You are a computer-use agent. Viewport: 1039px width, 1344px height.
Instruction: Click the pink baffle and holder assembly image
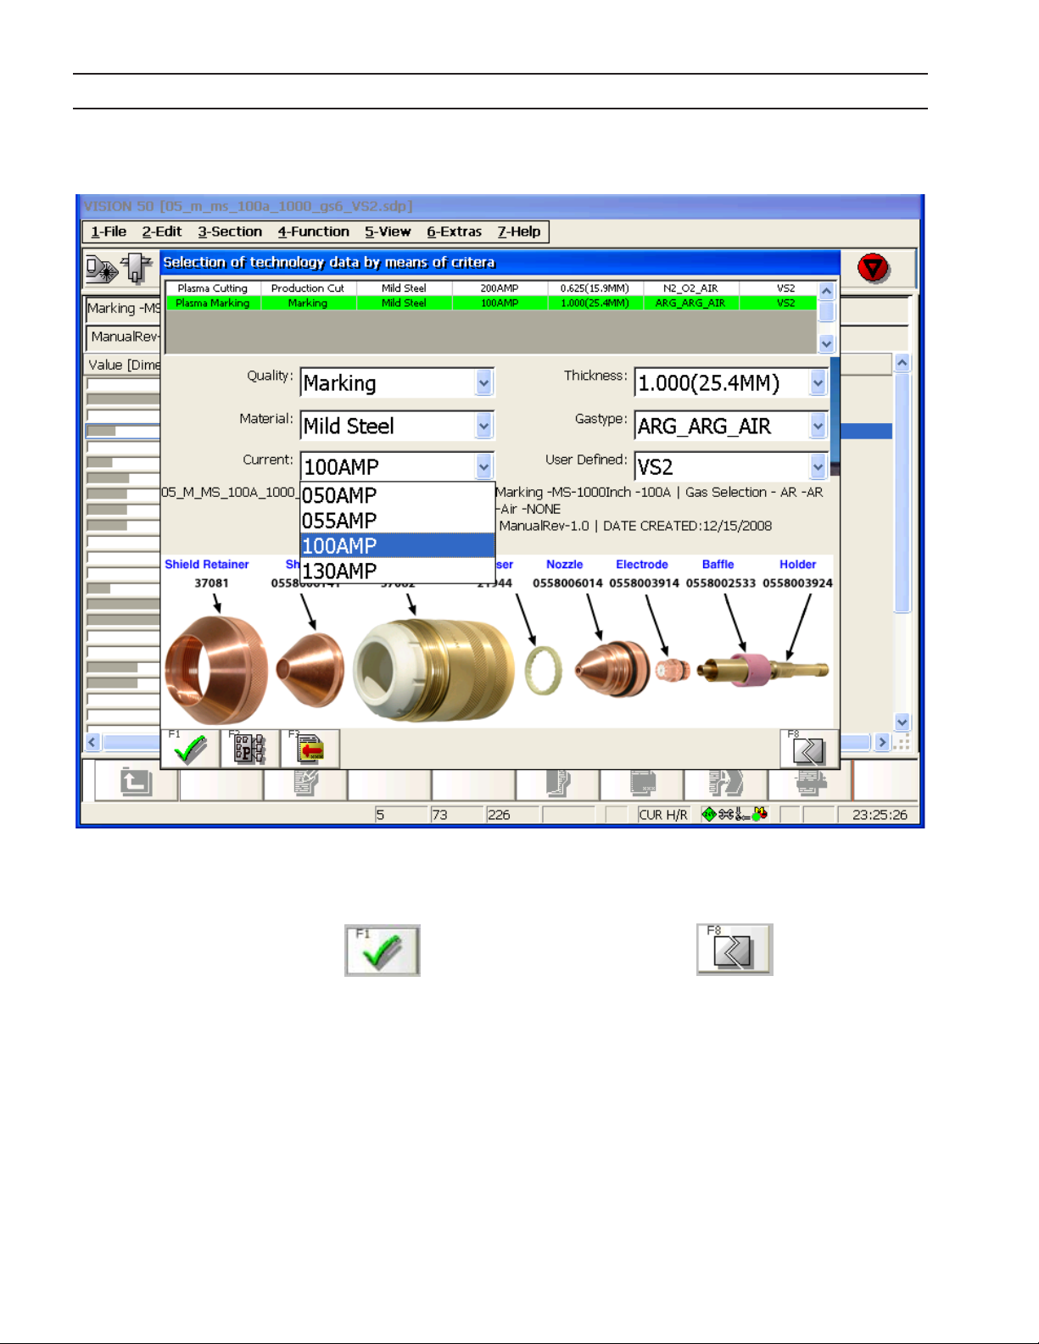coord(762,670)
